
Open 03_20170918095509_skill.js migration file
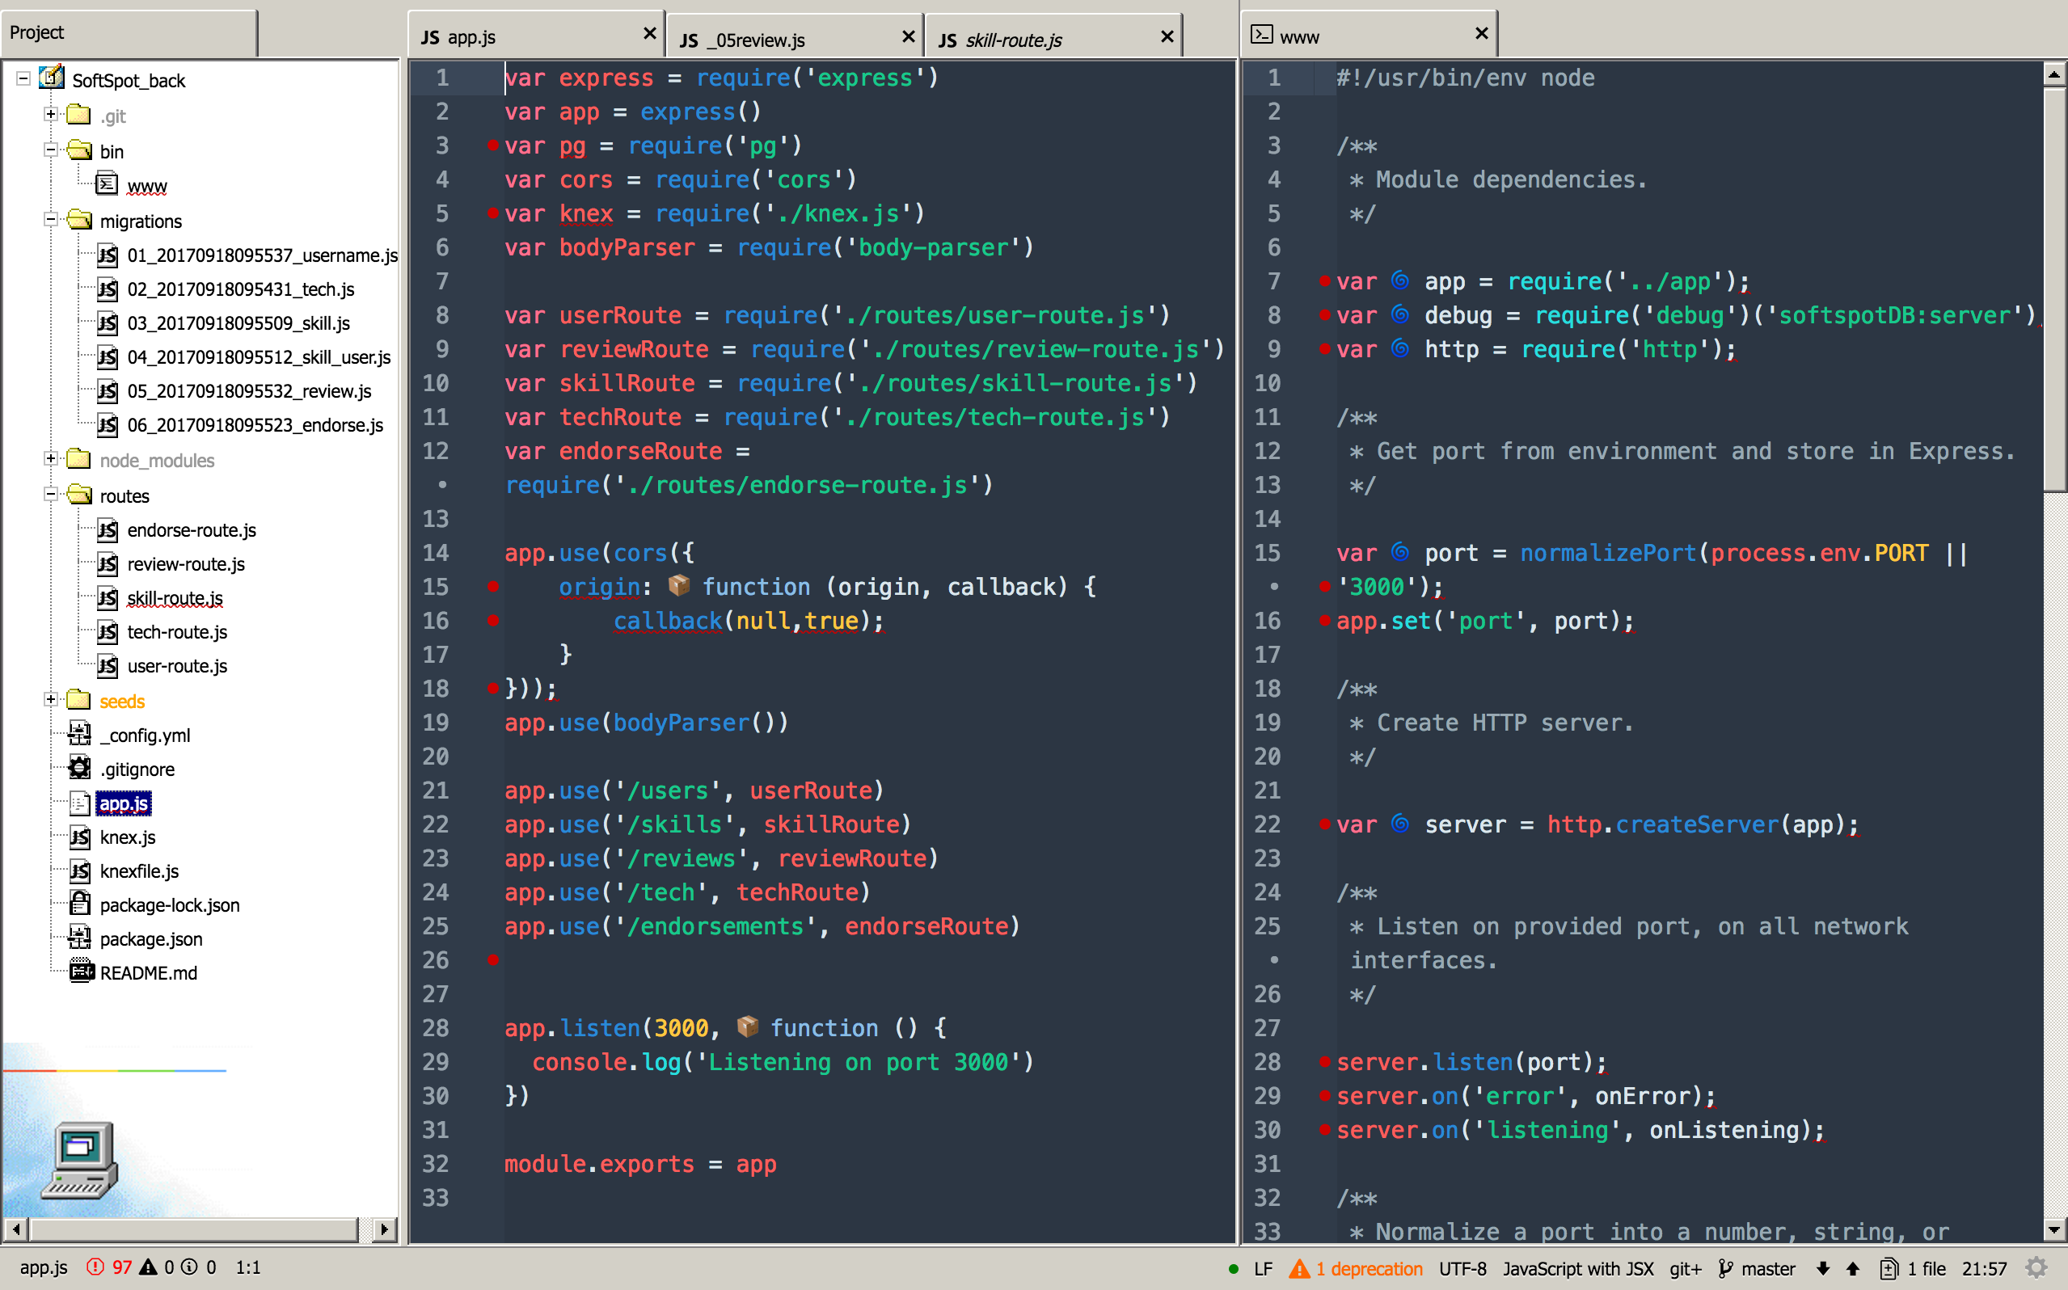pos(238,322)
